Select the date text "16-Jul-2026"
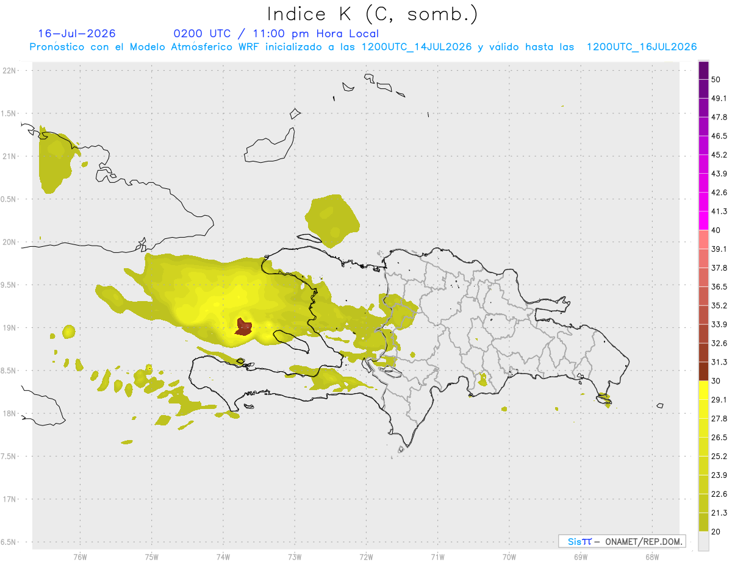The height and width of the screenshot is (565, 732). [77, 34]
